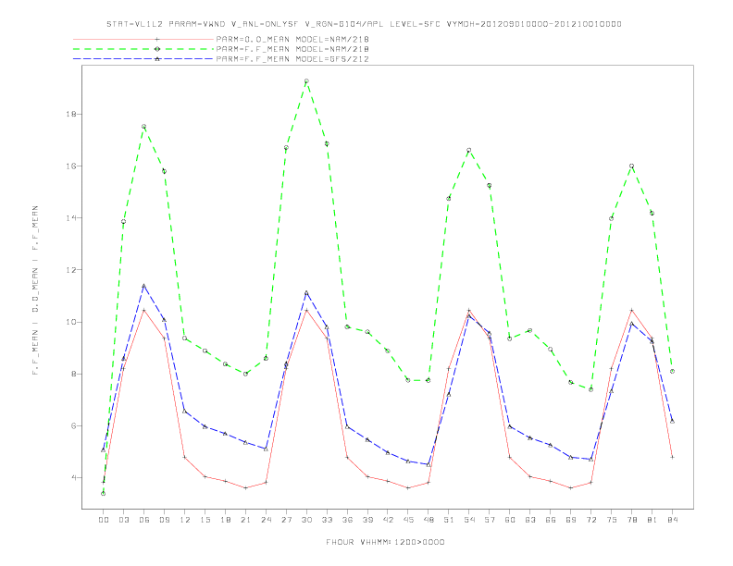Click x-axis tick label 33
Image resolution: width=733 pixels, height=566 pixels.
tap(327, 520)
